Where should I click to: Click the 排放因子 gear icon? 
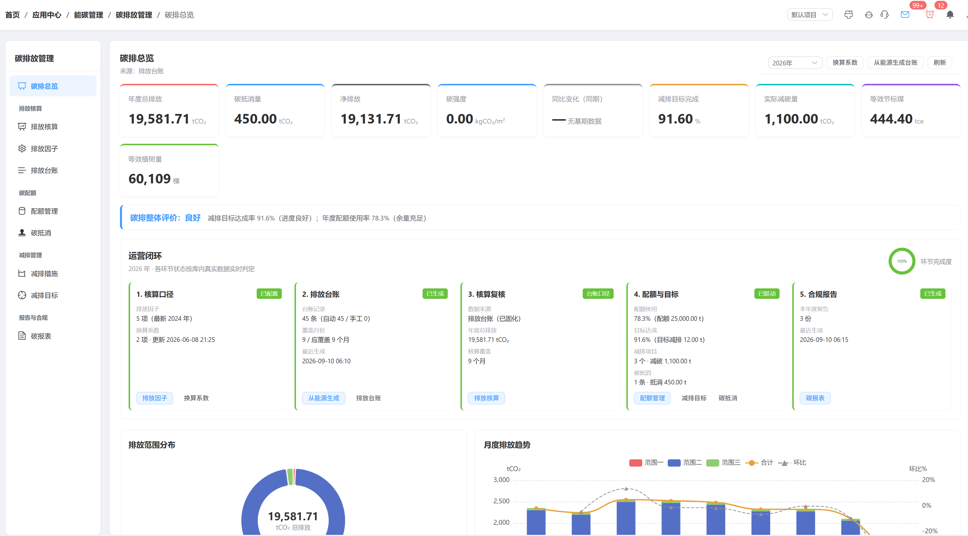pyautogui.click(x=22, y=149)
